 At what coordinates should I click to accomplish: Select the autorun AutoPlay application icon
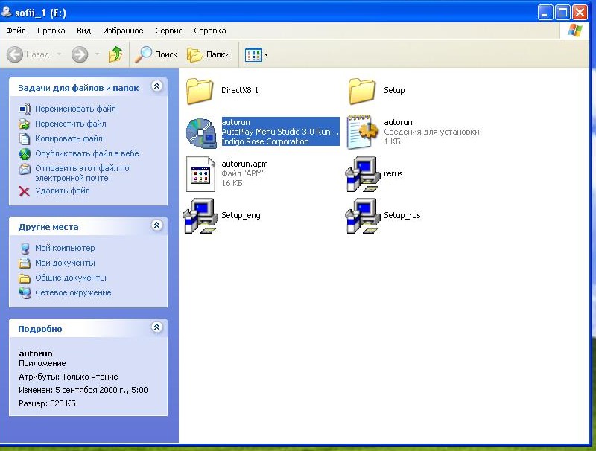200,132
